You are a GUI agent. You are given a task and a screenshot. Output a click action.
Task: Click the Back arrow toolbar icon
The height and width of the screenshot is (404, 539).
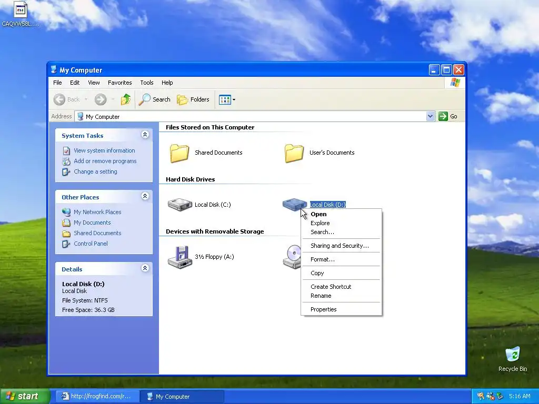pyautogui.click(x=59, y=99)
